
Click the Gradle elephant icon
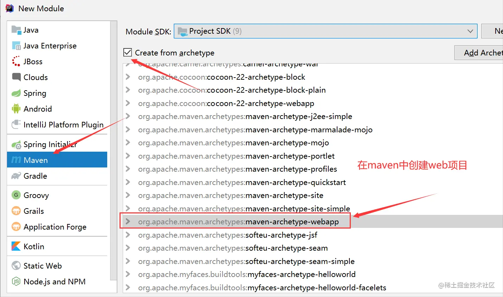click(16, 176)
